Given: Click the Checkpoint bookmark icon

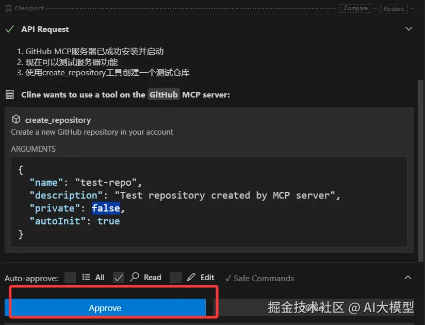Looking at the screenshot, I should pyautogui.click(x=8, y=9).
